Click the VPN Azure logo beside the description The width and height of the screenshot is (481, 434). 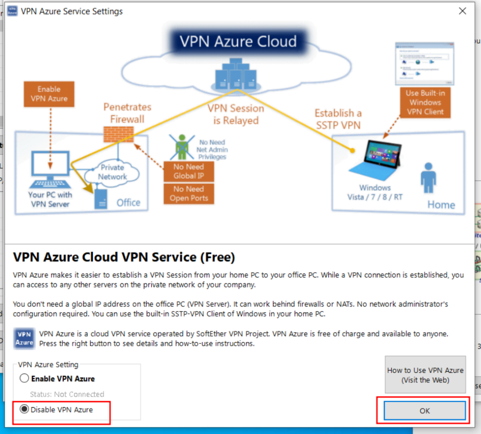[x=24, y=338]
